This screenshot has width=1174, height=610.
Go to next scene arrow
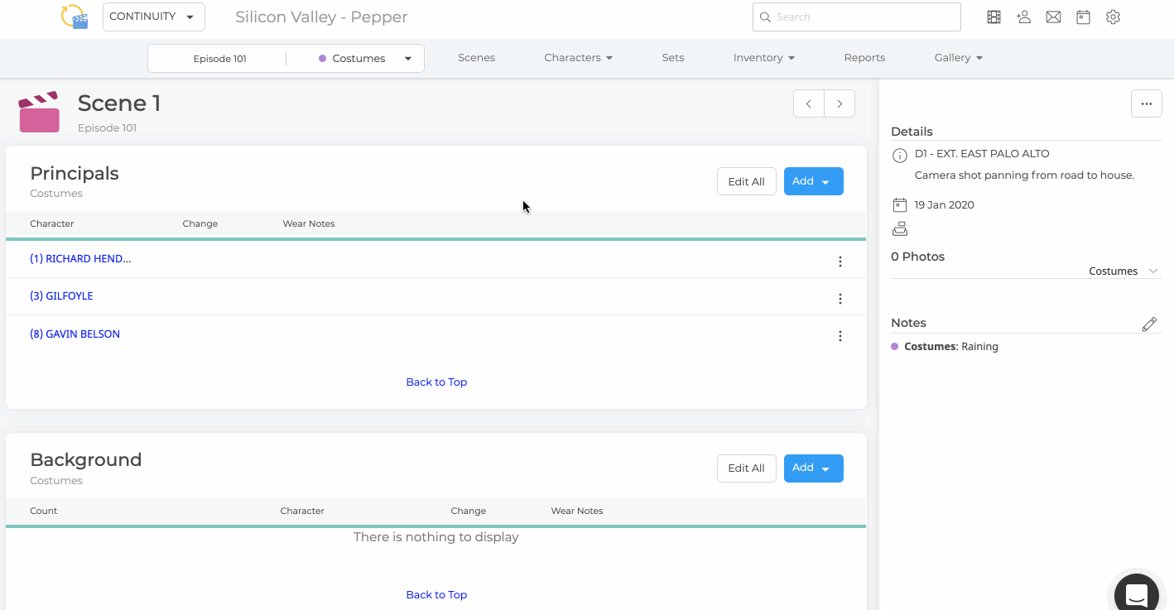pos(840,104)
